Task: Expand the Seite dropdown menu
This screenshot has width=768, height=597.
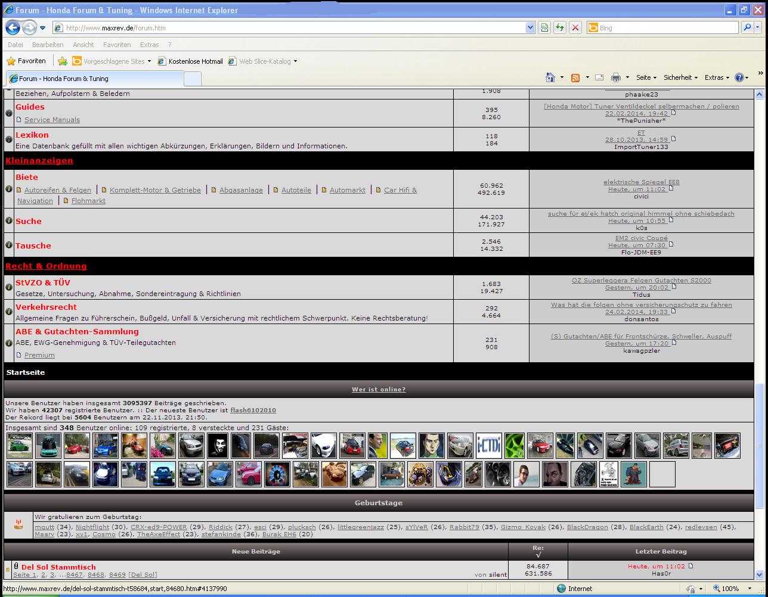Action: pyautogui.click(x=646, y=77)
